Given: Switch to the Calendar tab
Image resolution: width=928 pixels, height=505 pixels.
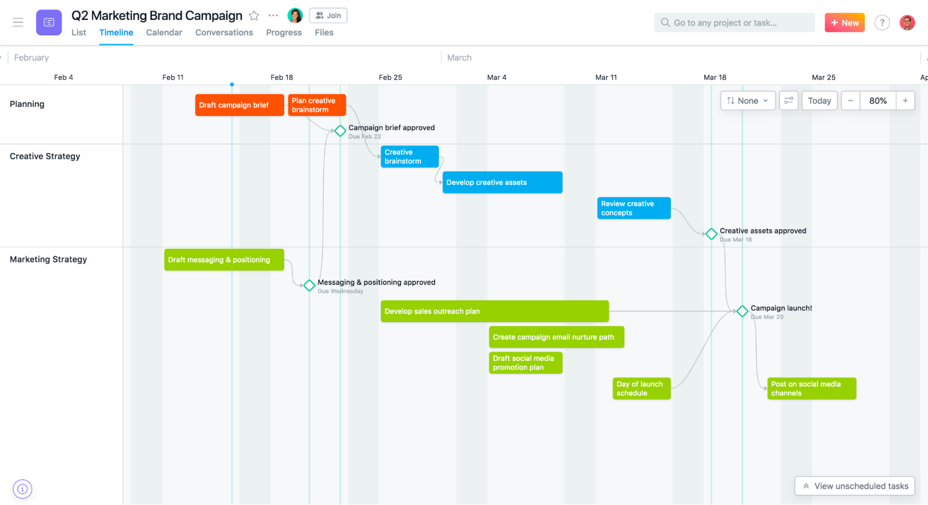Looking at the screenshot, I should 164,32.
